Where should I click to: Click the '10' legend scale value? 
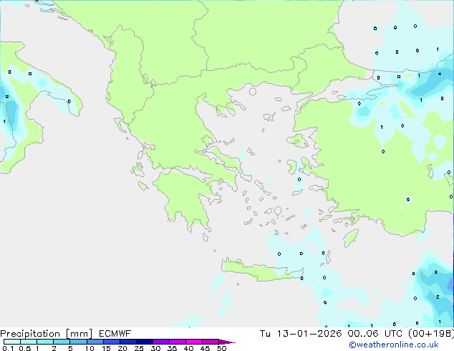[x=90, y=348]
